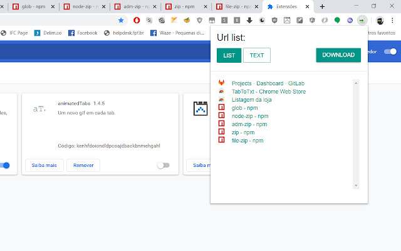Click the GitLab fox favicon in url list
Viewport: 401px width, 251px height.
pos(221,83)
